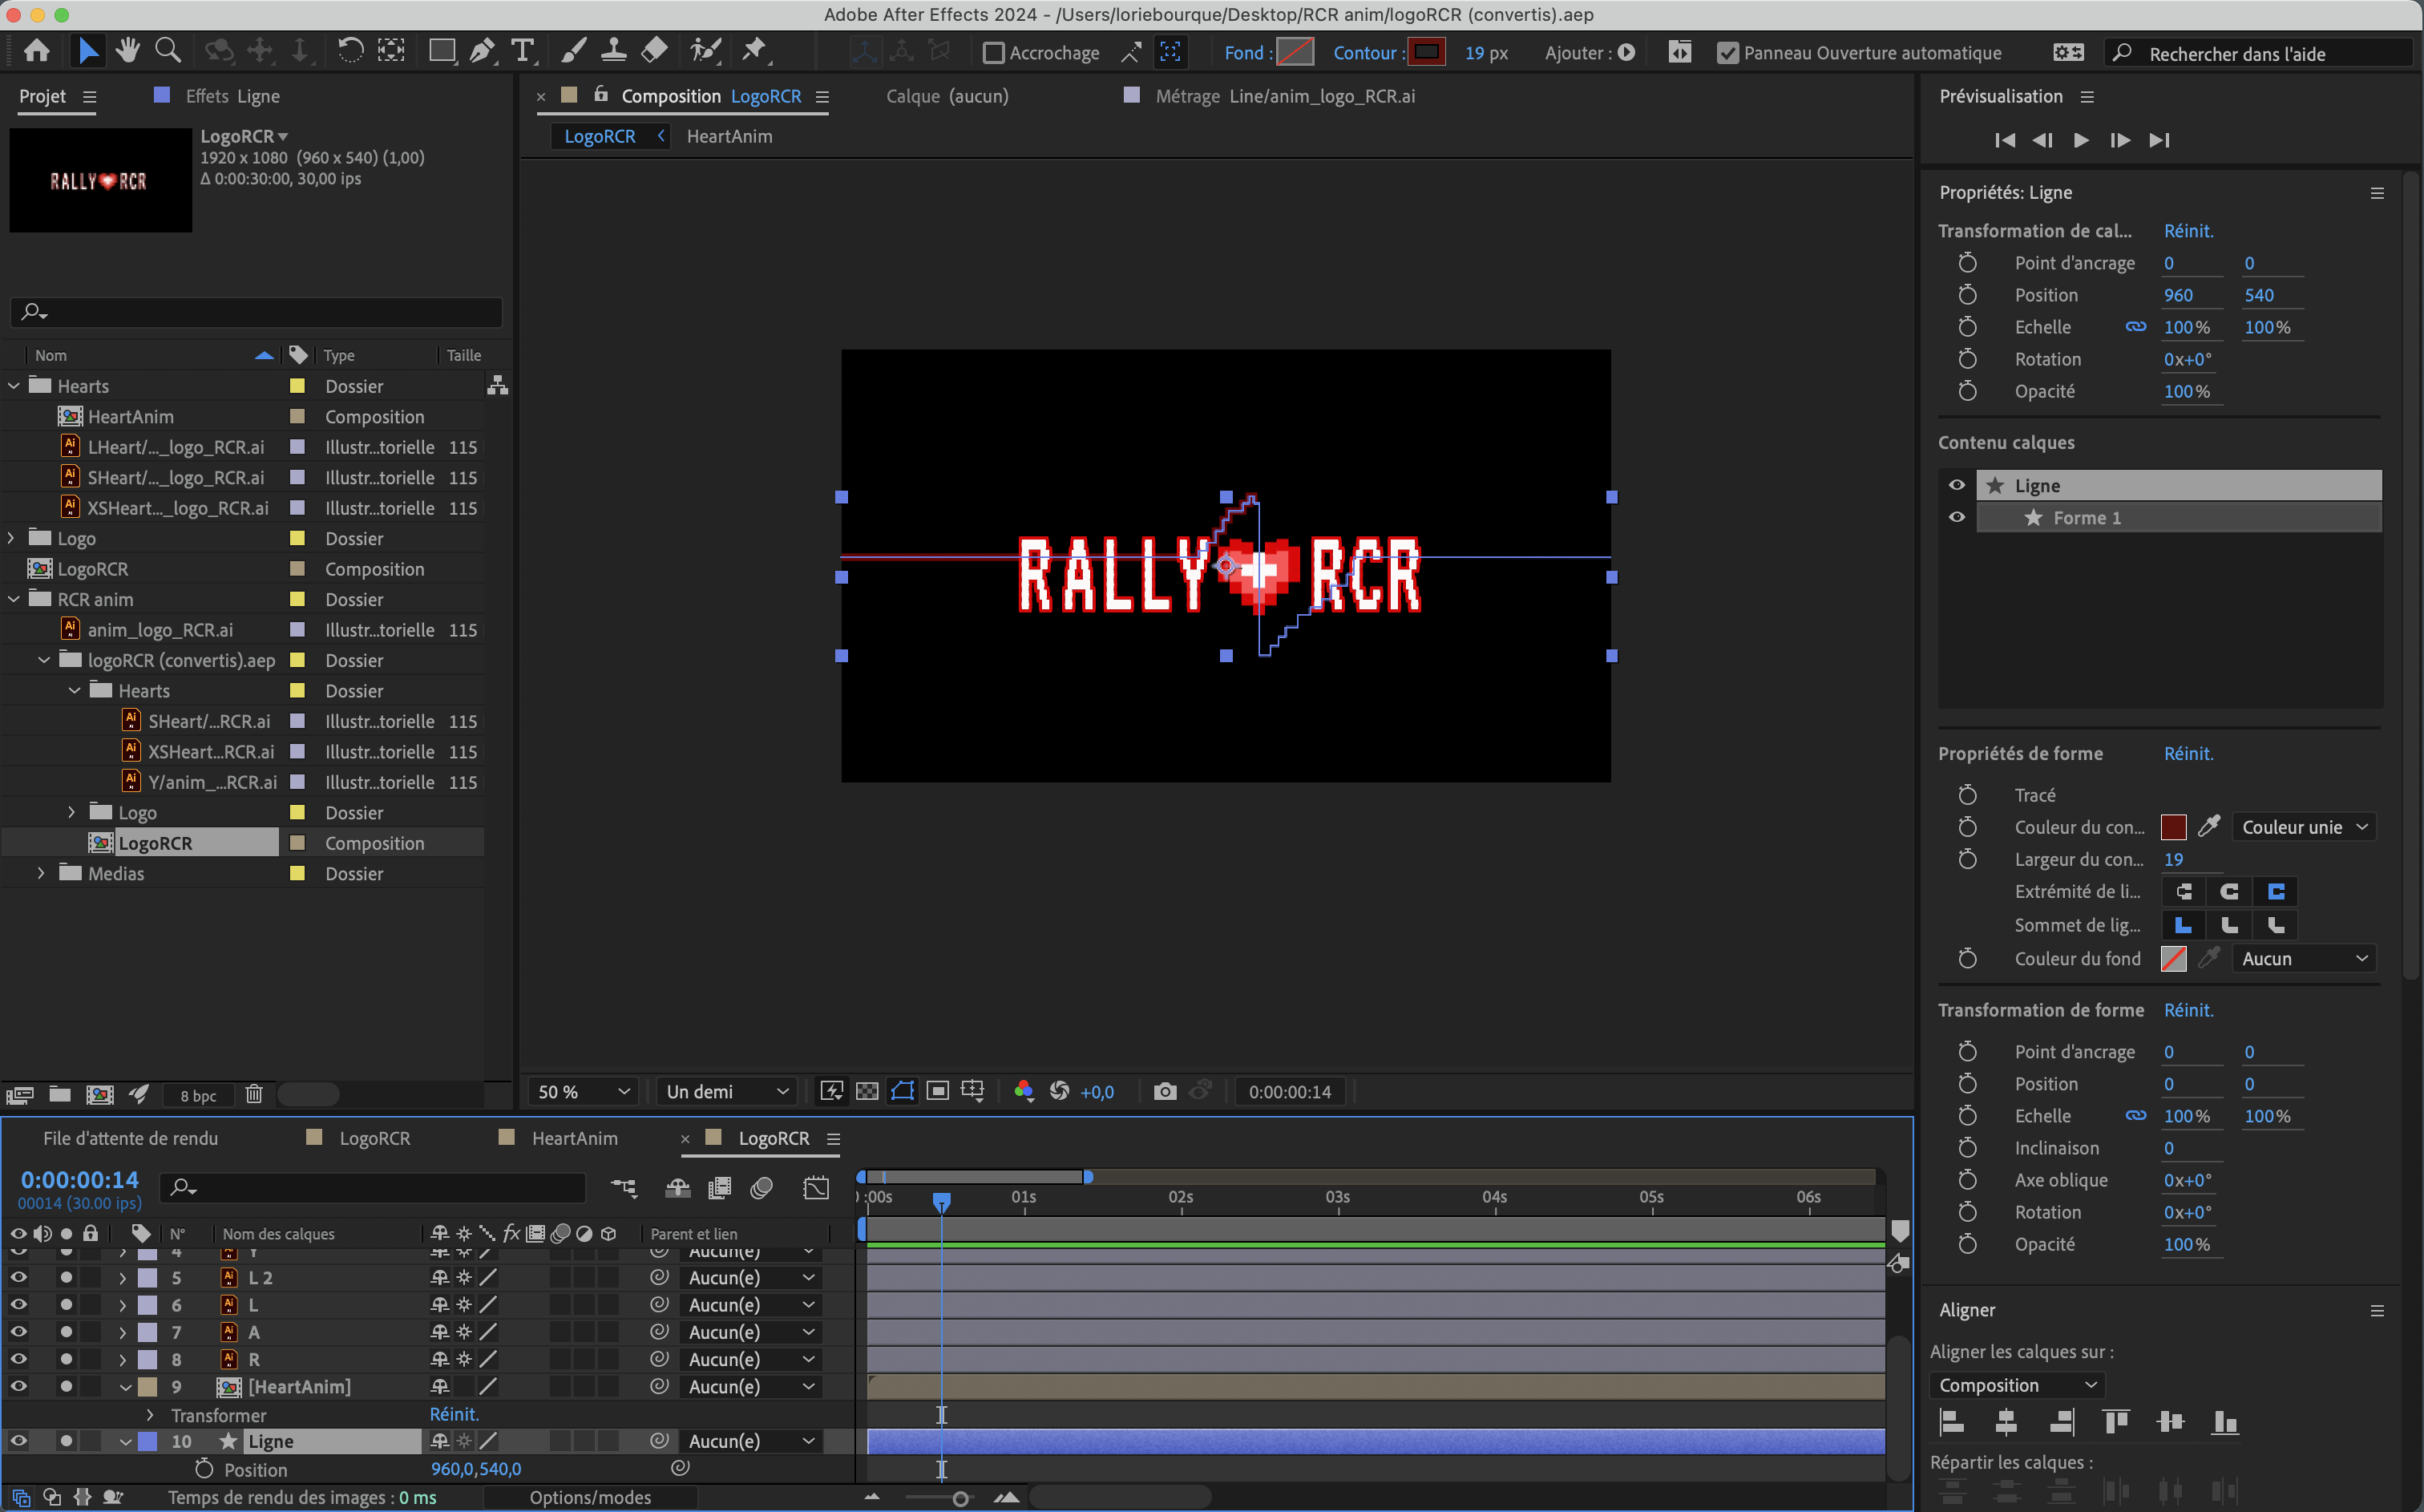Image resolution: width=2424 pixels, height=1512 pixels.
Task: Take a snapshot with camera icon
Action: tap(1165, 1091)
